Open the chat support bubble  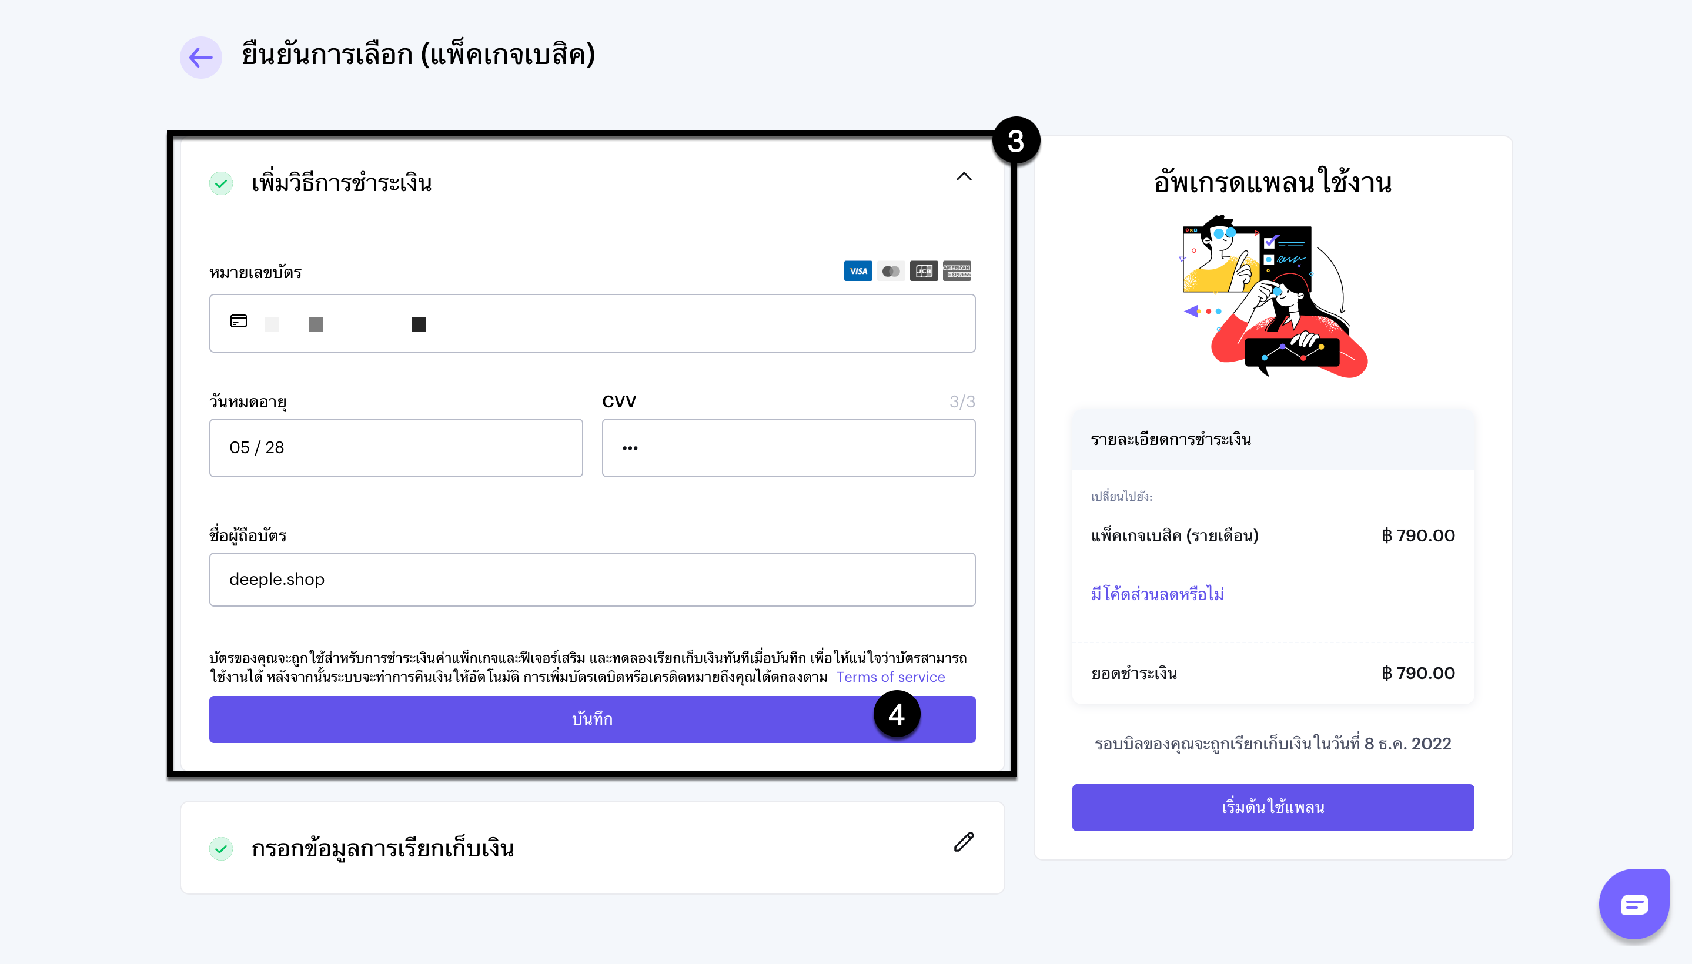click(1634, 904)
